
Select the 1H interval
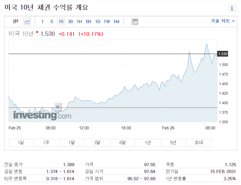coord(79,21)
